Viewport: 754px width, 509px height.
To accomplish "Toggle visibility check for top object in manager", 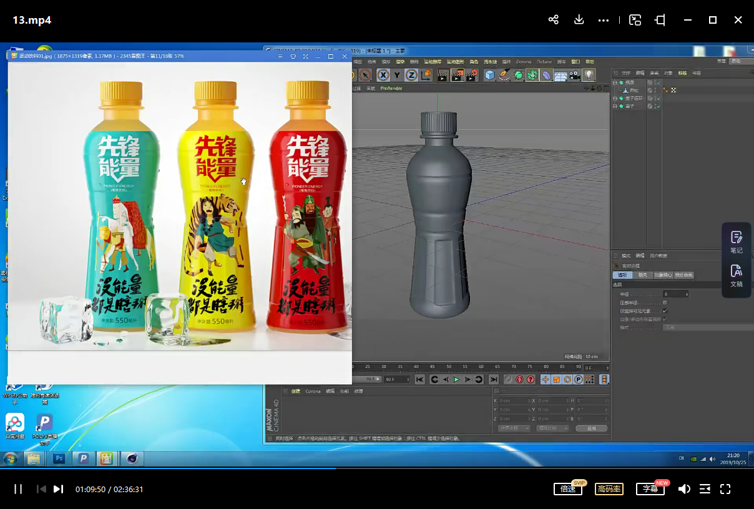I will pyautogui.click(x=658, y=83).
